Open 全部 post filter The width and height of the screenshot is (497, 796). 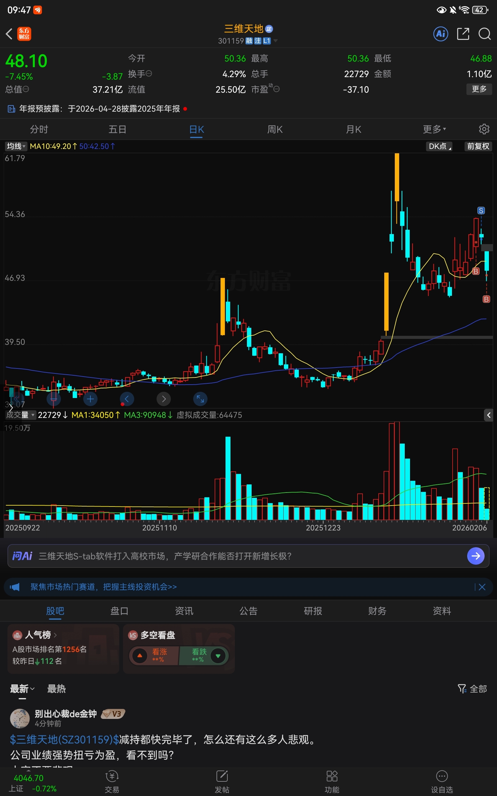tap(472, 689)
